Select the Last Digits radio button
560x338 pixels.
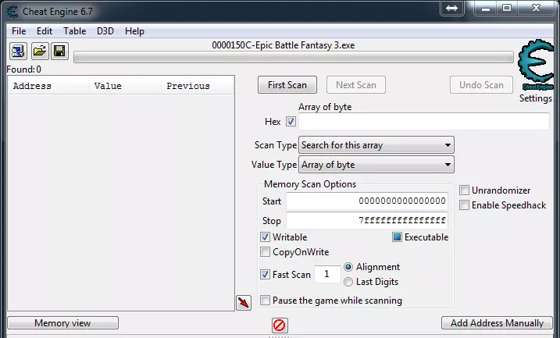point(348,282)
